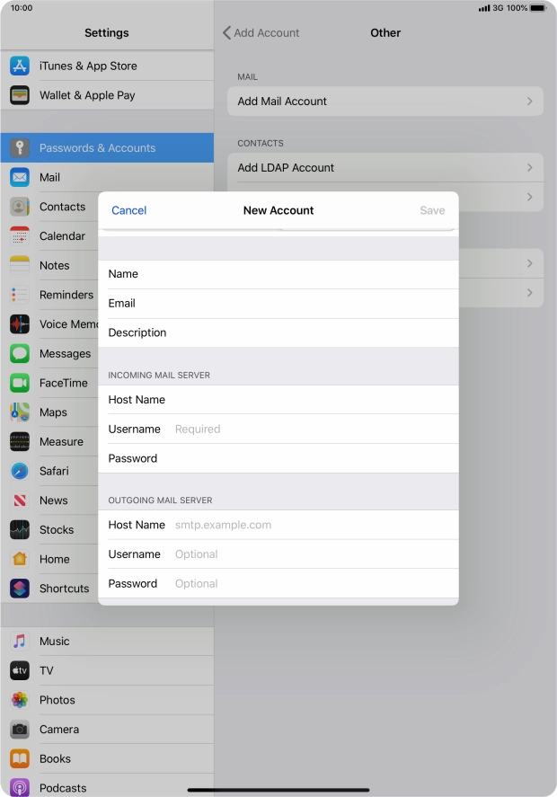Select the Photos icon in sidebar
The height and width of the screenshot is (797, 557).
coord(20,700)
